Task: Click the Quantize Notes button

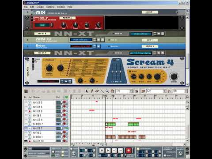Action: (x=143, y=91)
